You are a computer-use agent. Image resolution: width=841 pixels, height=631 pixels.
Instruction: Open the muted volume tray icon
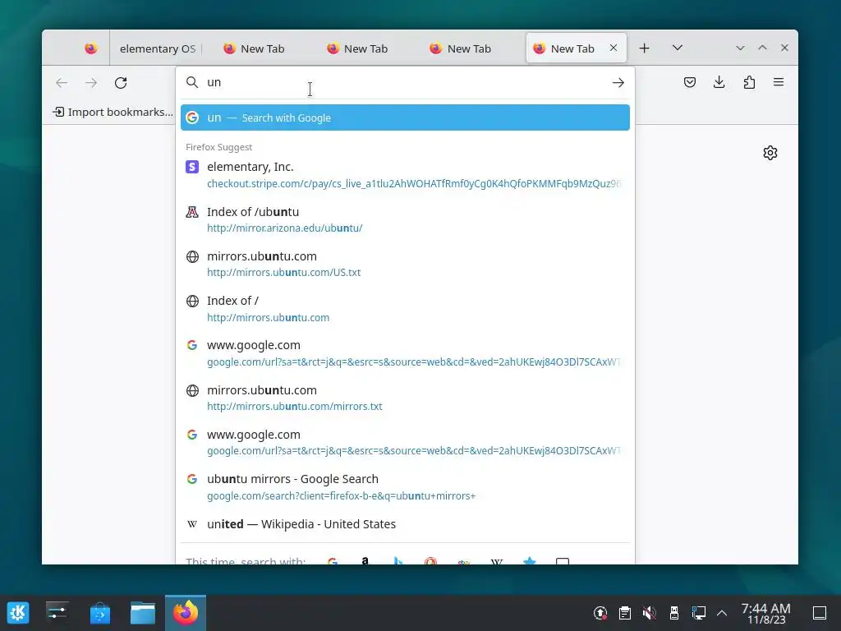[650, 613]
